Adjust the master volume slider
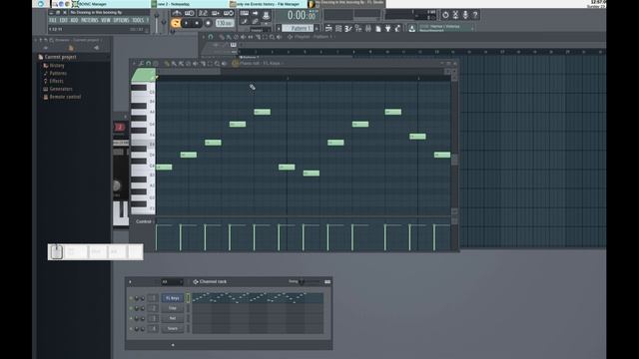This screenshot has height=359, width=639. pyautogui.click(x=157, y=22)
